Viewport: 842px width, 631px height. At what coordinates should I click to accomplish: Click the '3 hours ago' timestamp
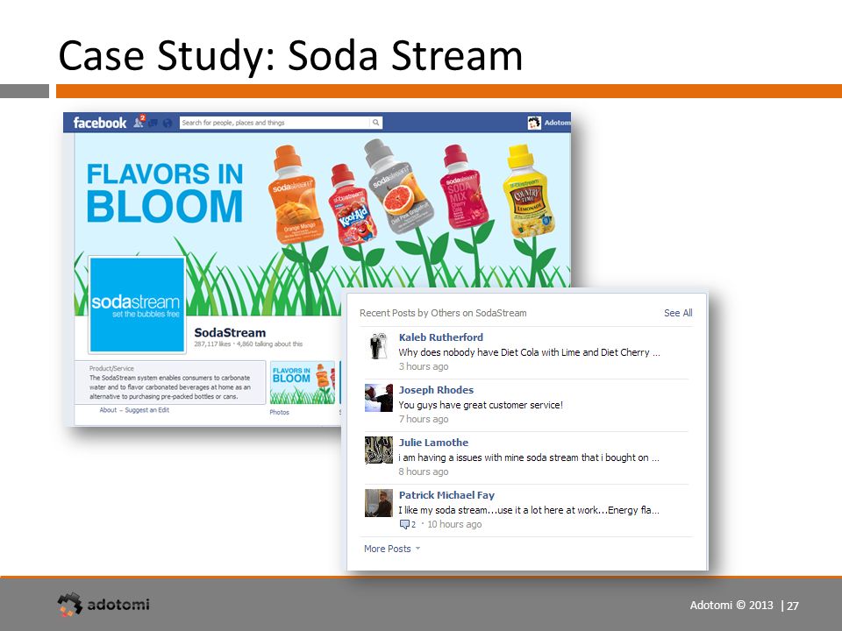(x=423, y=366)
